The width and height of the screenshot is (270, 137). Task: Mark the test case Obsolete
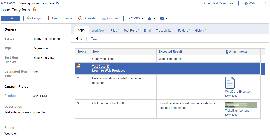coord(87,18)
